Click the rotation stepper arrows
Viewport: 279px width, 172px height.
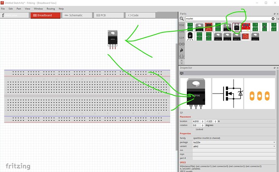(203, 125)
